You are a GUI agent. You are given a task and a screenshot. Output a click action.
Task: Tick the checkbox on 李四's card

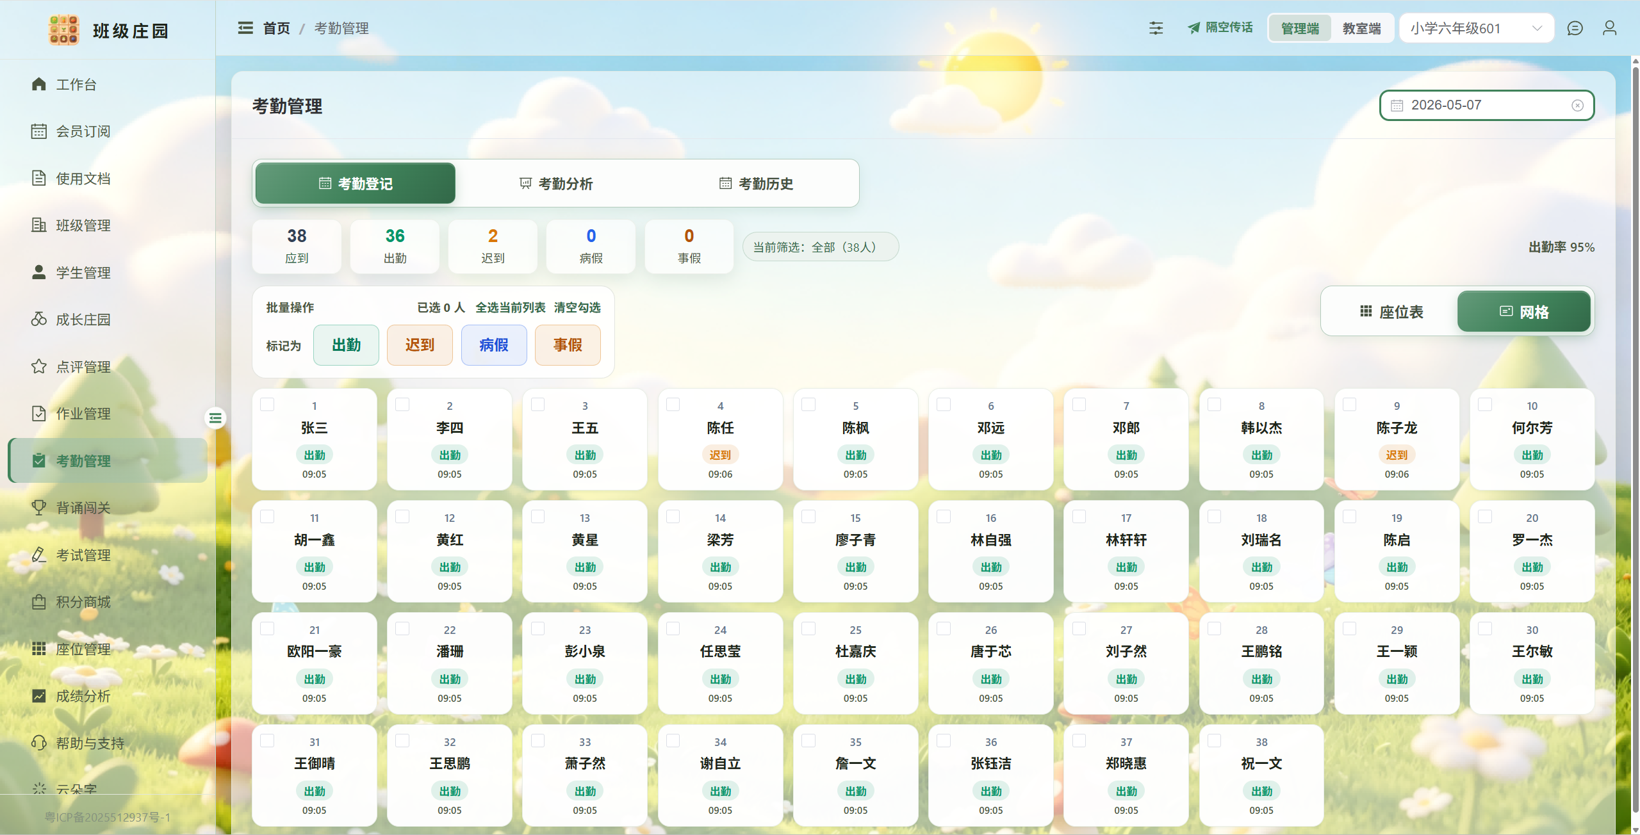click(402, 405)
